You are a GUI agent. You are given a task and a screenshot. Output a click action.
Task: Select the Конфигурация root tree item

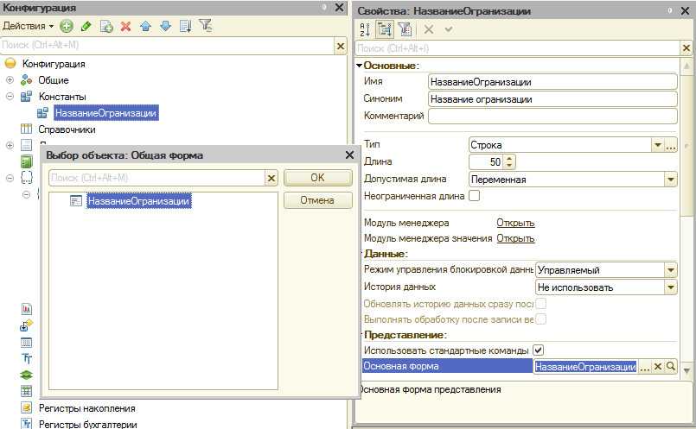pos(54,64)
